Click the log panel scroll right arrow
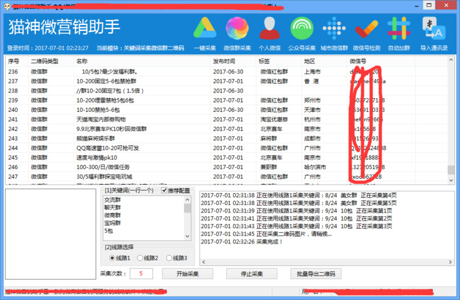The width and height of the screenshot is (460, 300). [451, 262]
